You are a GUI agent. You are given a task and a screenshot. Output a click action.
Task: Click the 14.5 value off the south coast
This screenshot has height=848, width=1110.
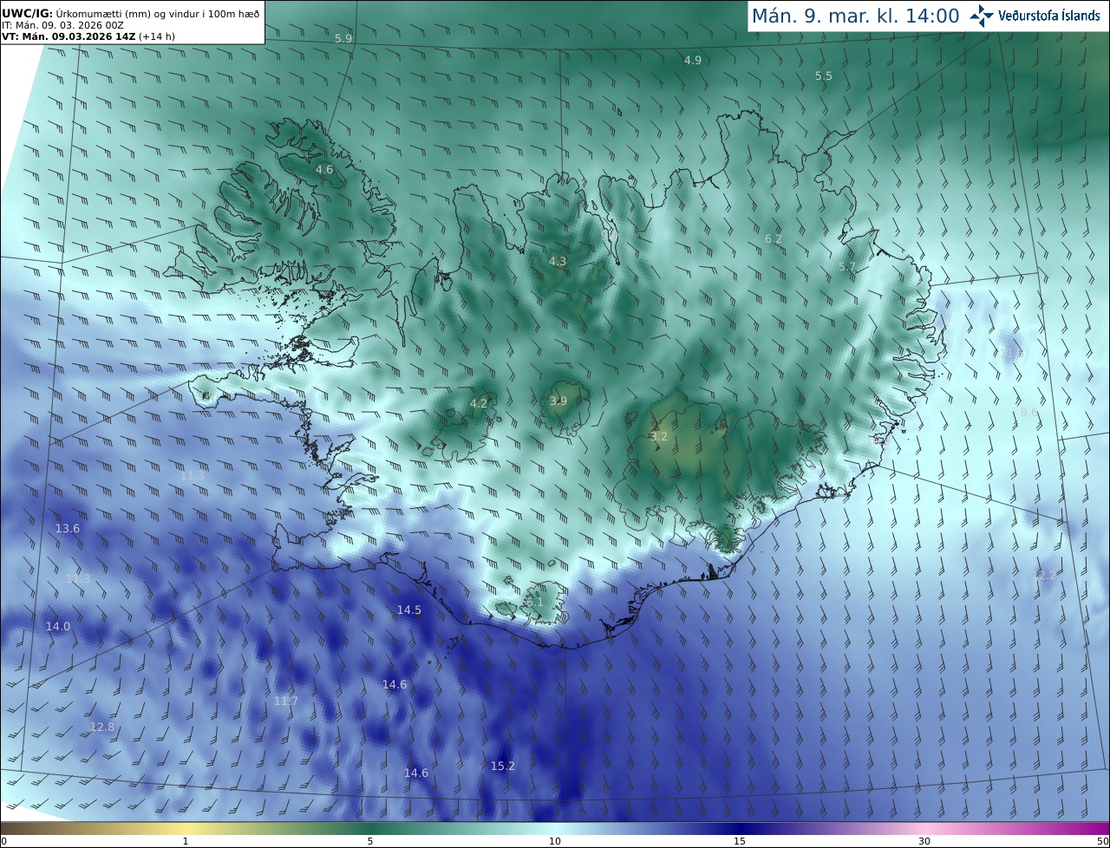tap(409, 610)
